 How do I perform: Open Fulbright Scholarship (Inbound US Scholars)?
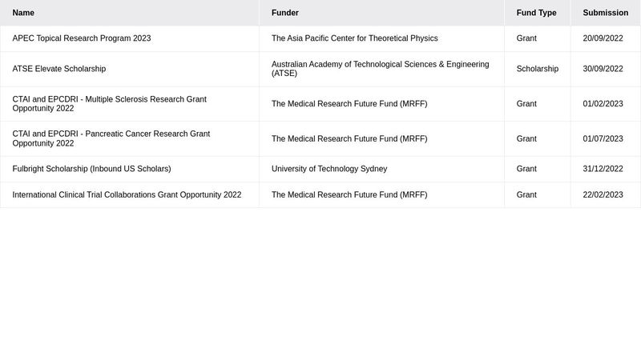click(x=92, y=169)
